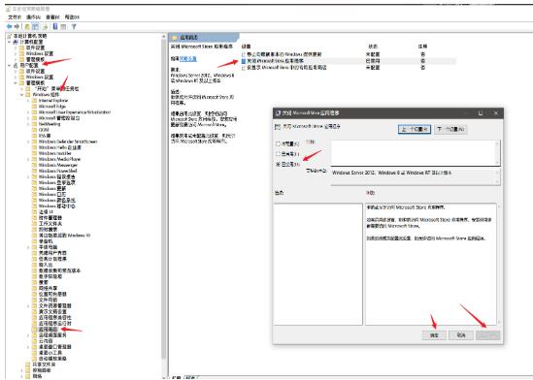Click the 本地计算机 策略 root node icon
The image size is (533, 380).
tap(10, 36)
